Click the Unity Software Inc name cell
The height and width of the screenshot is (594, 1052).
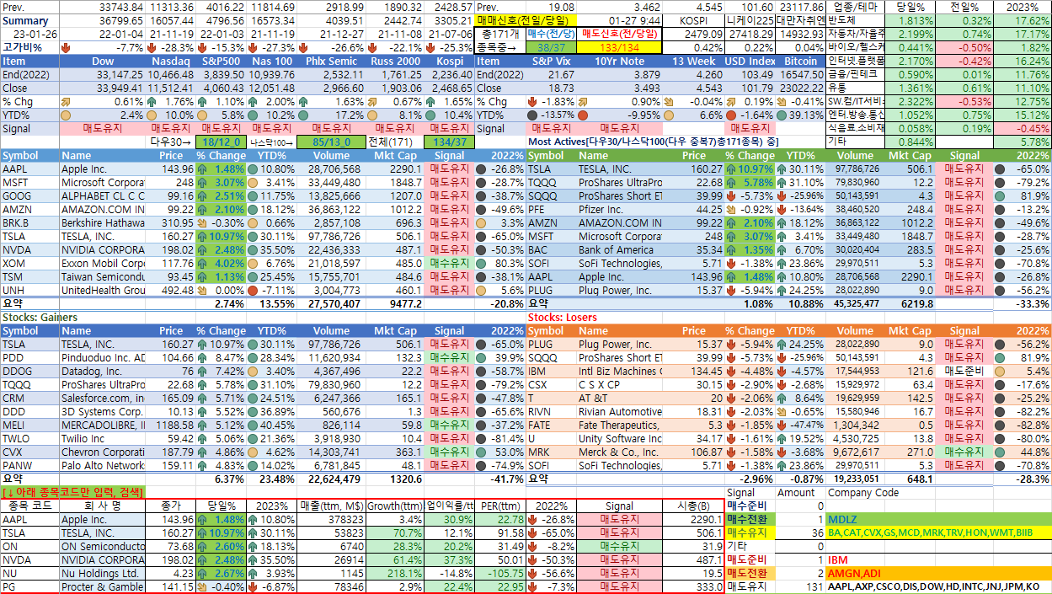pyautogui.click(x=620, y=439)
